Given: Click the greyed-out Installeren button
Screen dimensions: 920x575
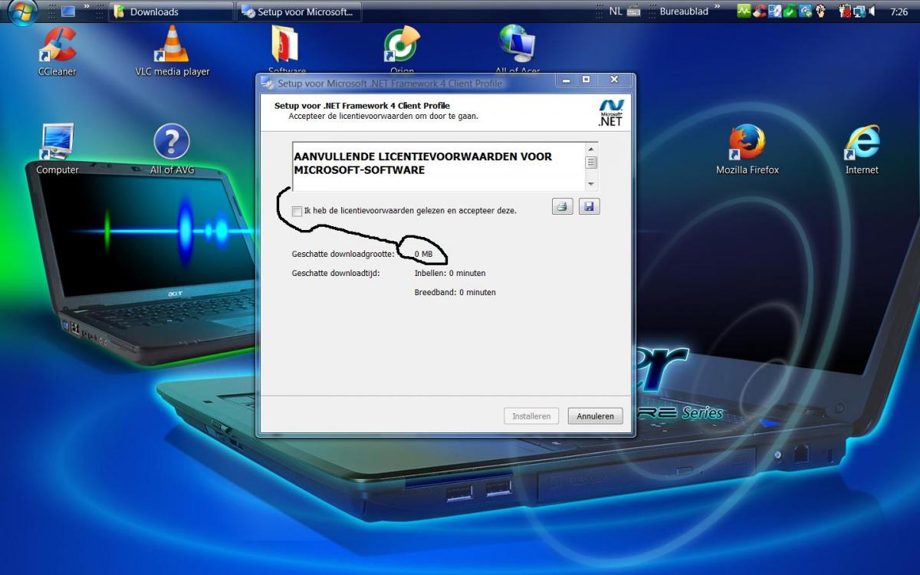Looking at the screenshot, I should click(x=531, y=416).
